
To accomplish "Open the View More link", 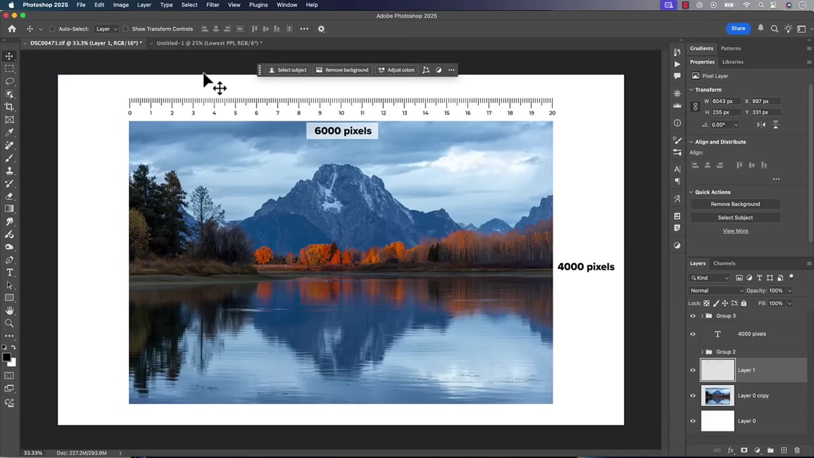I will pyautogui.click(x=735, y=231).
